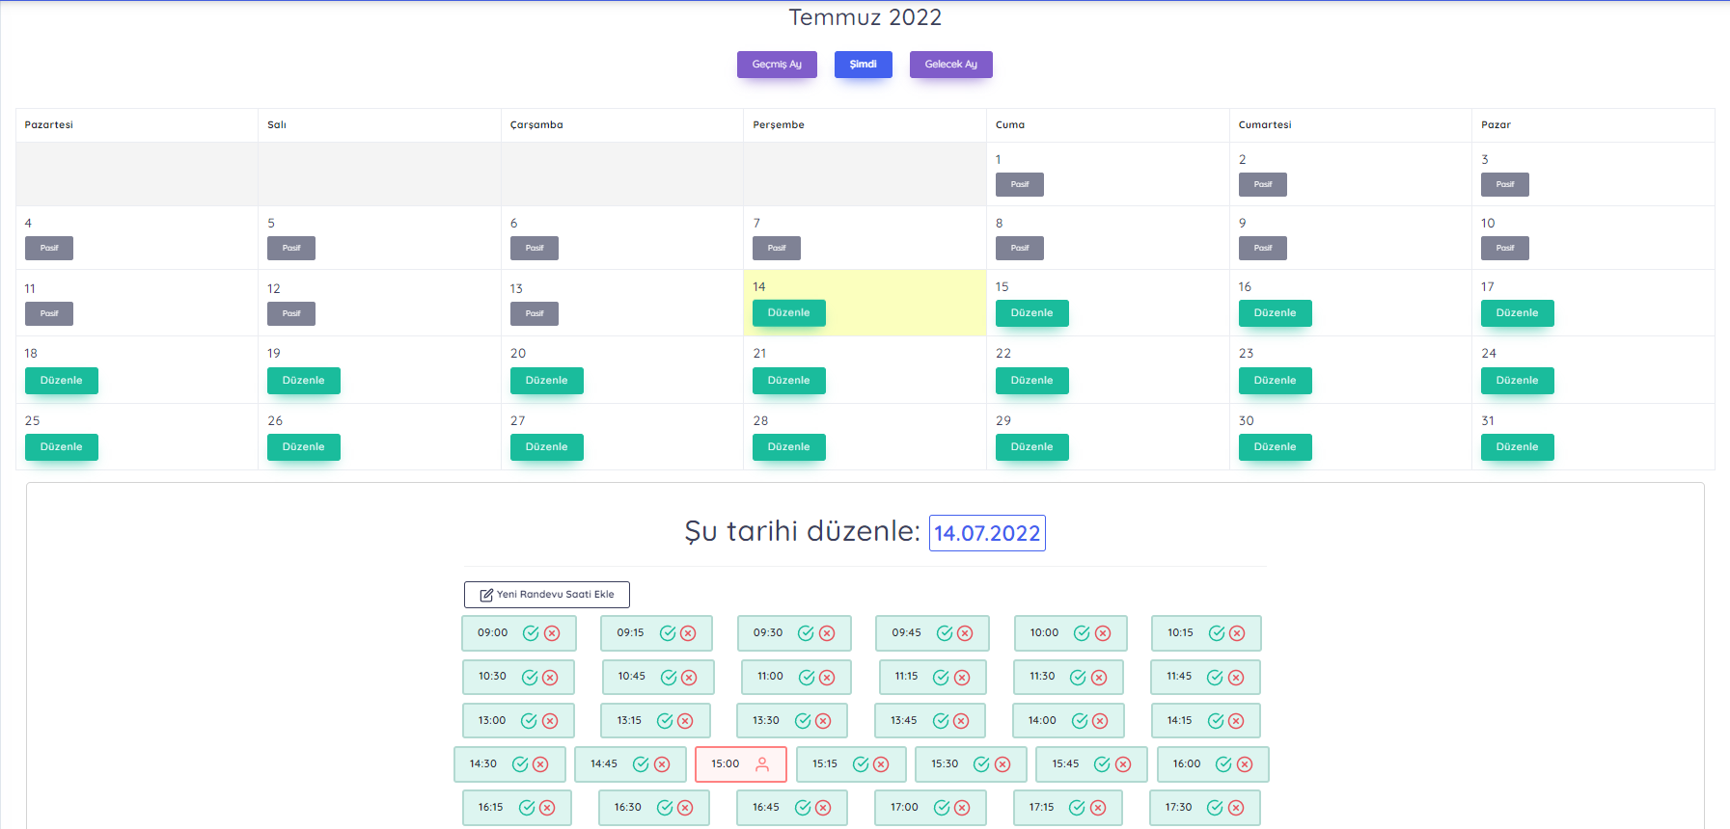The height and width of the screenshot is (829, 1730).
Task: Click the red X icon for 10:30
Action: click(x=550, y=678)
